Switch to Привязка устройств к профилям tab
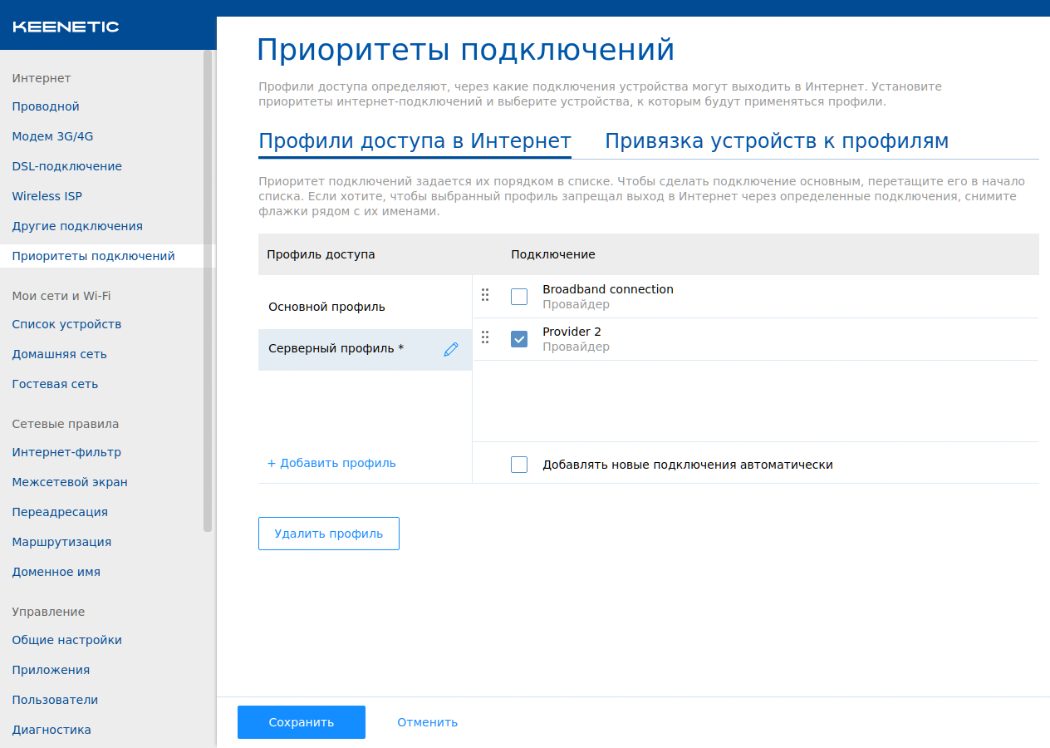Screen dimensions: 1050x748 coord(776,141)
